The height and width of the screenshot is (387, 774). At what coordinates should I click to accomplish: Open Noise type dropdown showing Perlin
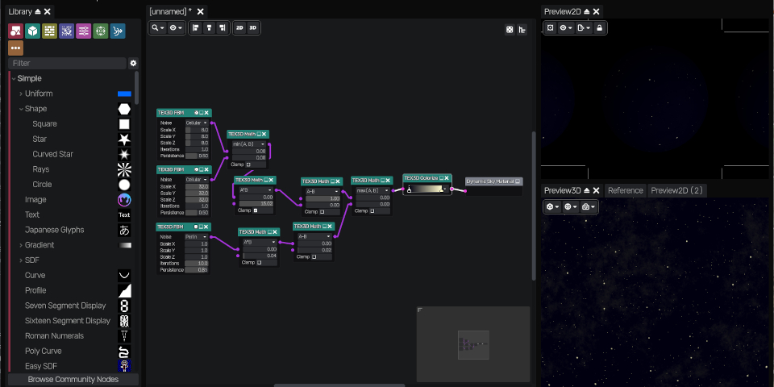[x=197, y=237]
